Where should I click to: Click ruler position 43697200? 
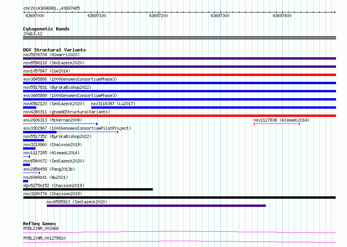tap(158, 16)
